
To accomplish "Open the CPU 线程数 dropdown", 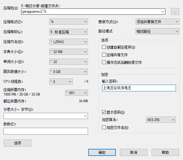I will (61, 81).
